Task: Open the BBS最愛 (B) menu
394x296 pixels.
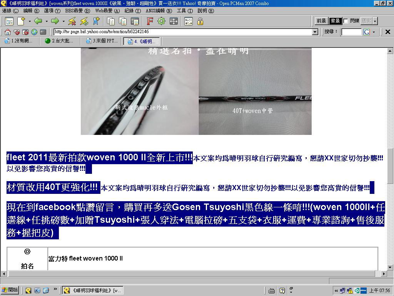Action: click(78, 11)
